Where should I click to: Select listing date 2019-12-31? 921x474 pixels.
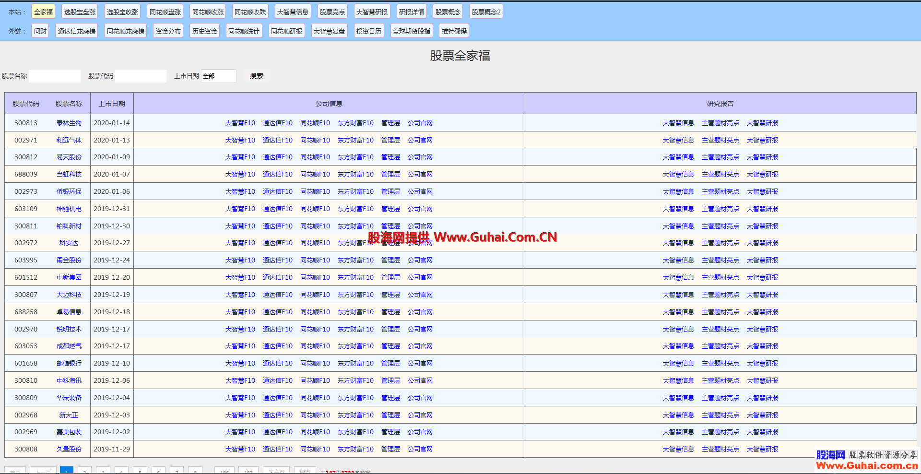[112, 209]
